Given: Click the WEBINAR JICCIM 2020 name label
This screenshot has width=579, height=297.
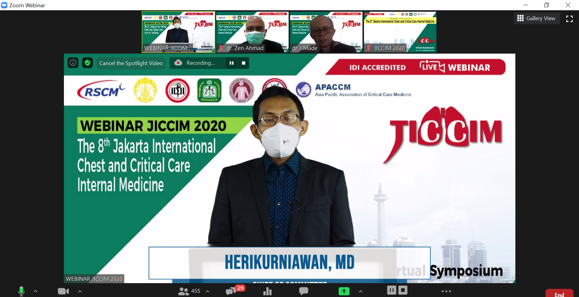Looking at the screenshot, I should pos(94,279).
